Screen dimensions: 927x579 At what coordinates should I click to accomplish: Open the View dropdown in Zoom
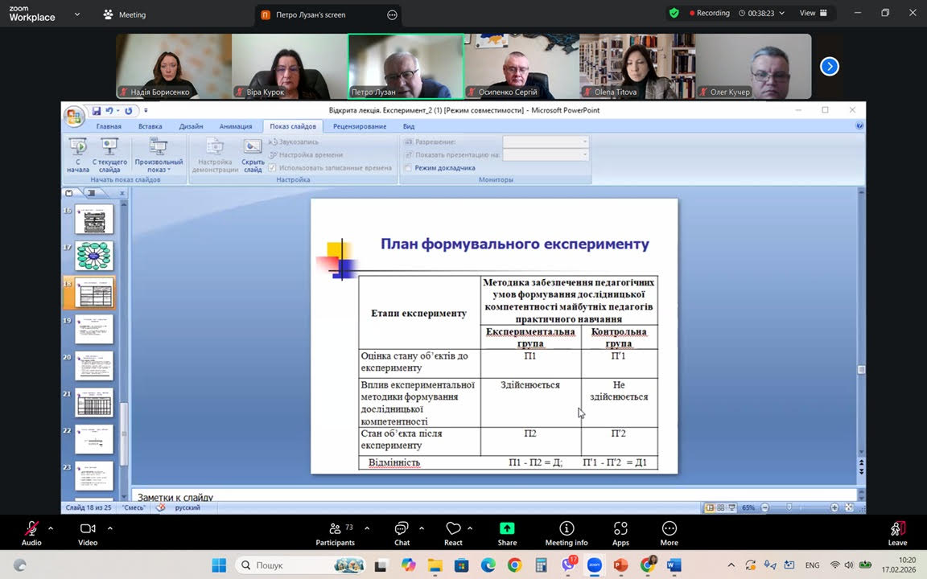coord(811,14)
